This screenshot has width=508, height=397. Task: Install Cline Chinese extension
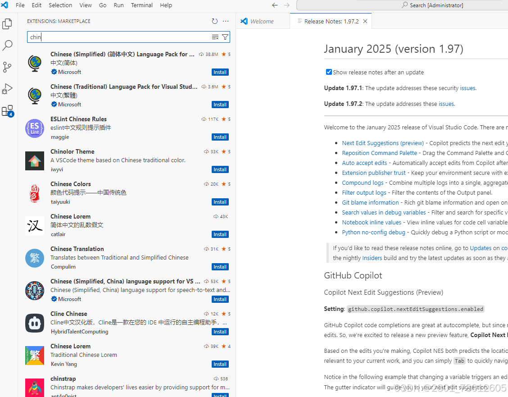(x=220, y=331)
